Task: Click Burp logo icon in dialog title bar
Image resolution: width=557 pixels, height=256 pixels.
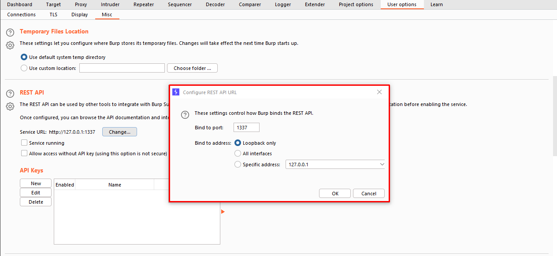Action: [x=176, y=92]
